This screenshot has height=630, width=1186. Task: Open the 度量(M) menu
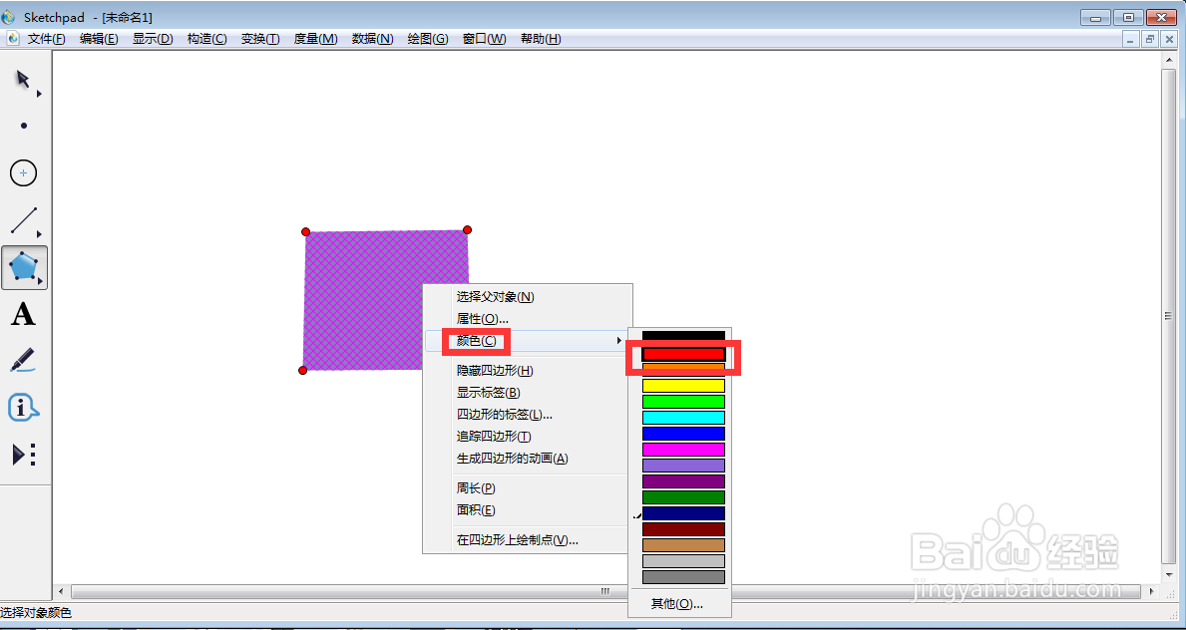315,39
